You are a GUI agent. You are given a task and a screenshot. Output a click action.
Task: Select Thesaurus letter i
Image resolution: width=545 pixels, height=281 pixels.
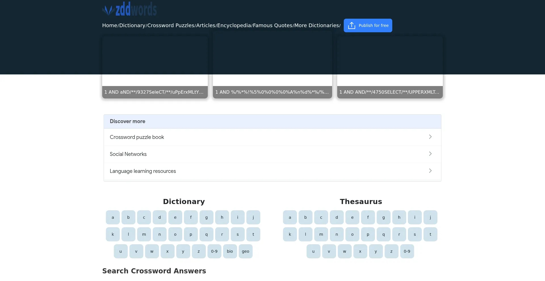point(415,217)
